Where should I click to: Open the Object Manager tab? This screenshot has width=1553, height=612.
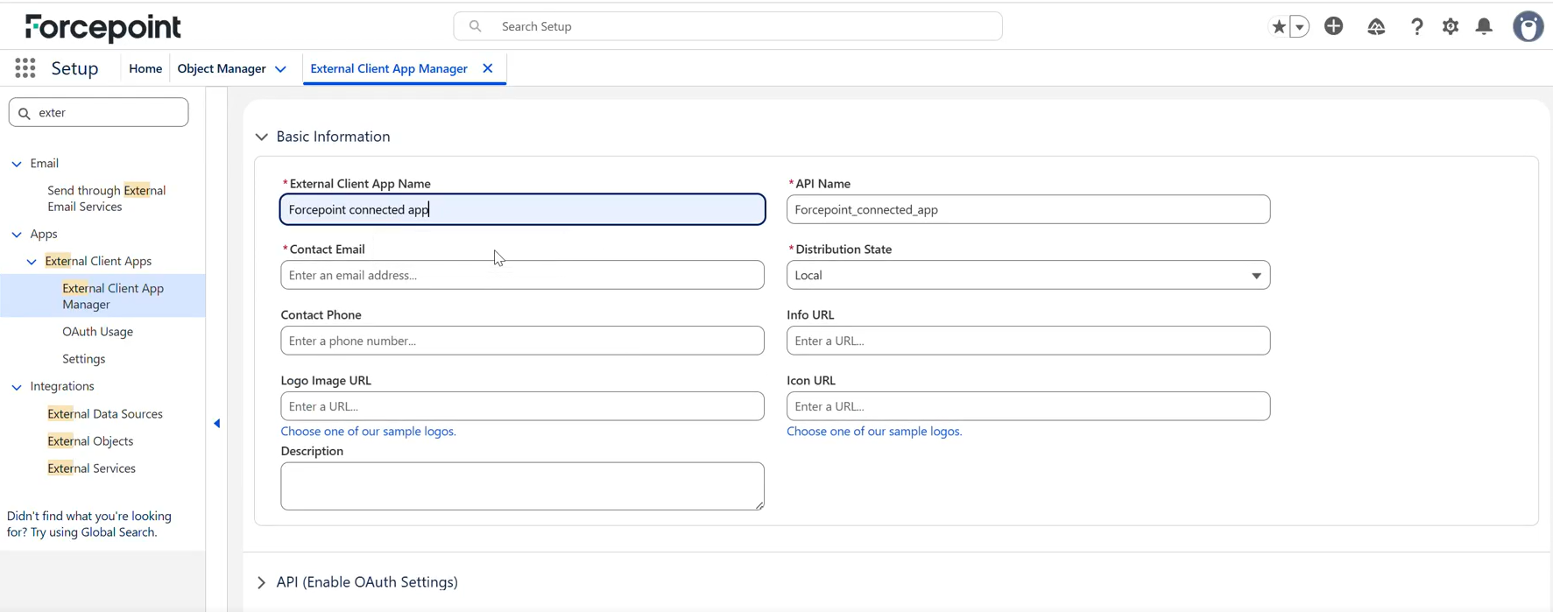point(222,68)
